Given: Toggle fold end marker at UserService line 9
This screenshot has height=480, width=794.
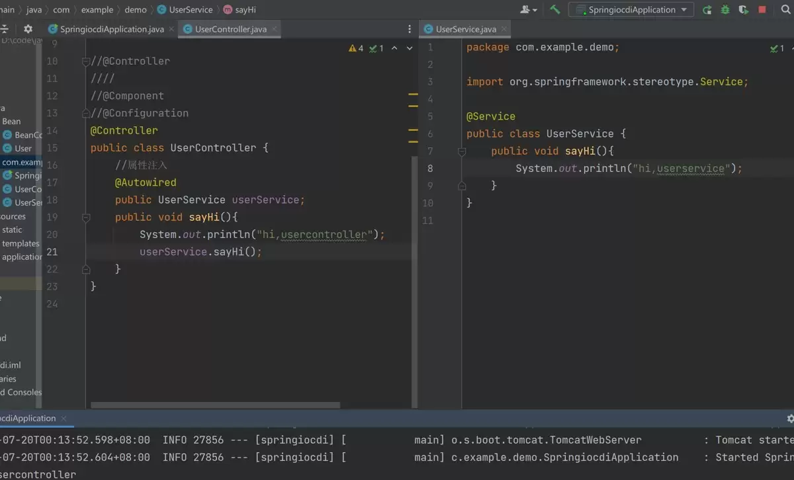Looking at the screenshot, I should [462, 186].
